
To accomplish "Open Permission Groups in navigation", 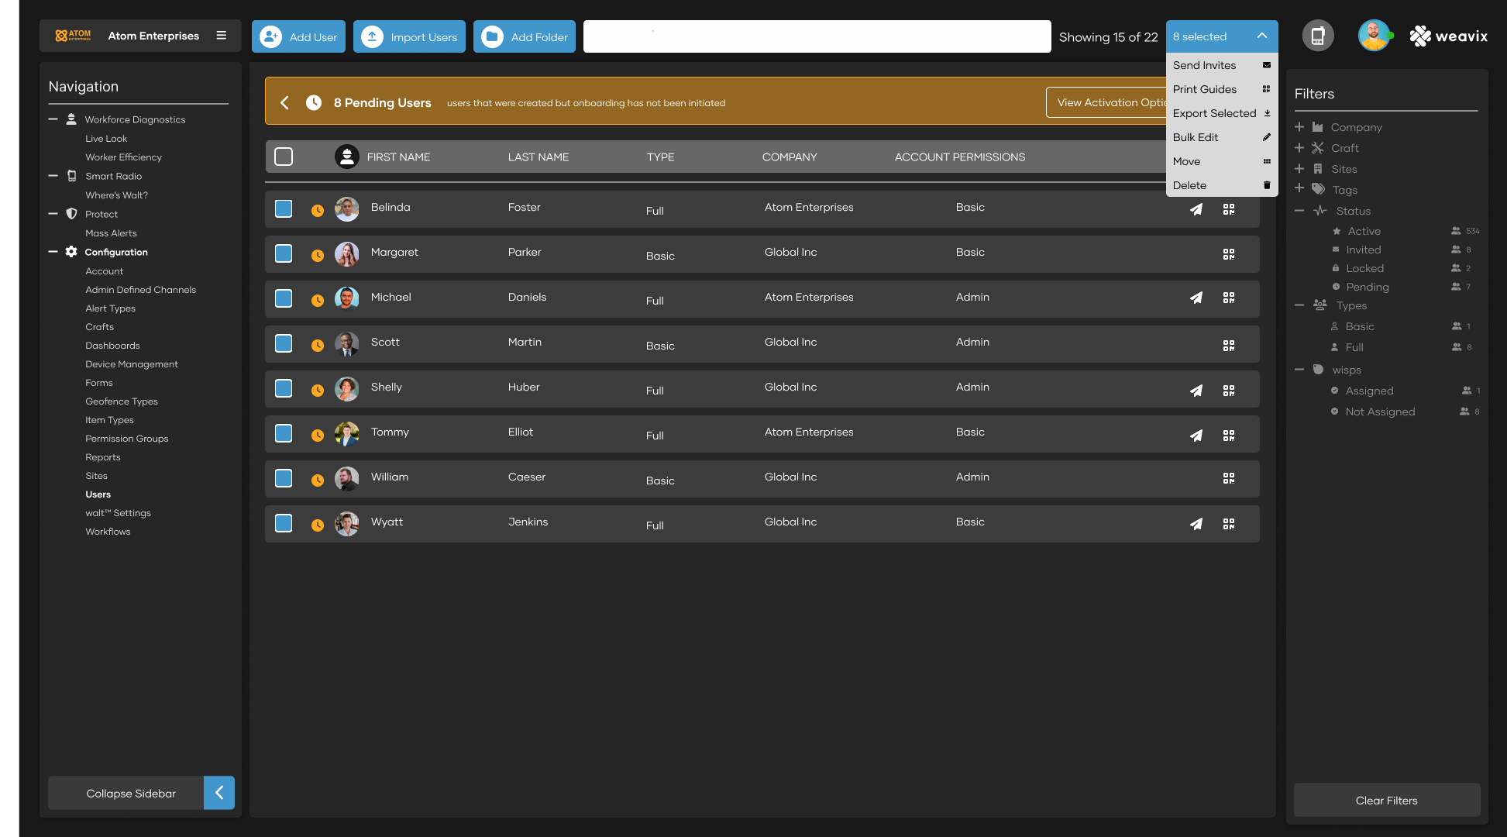I will coord(127,439).
